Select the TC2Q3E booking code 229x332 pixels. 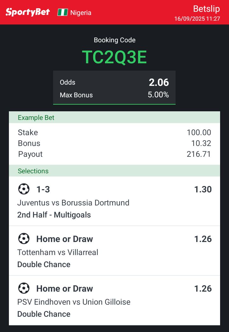coord(114,57)
